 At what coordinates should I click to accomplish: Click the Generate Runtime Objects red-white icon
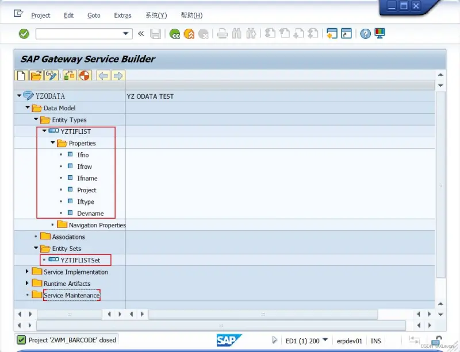point(85,76)
